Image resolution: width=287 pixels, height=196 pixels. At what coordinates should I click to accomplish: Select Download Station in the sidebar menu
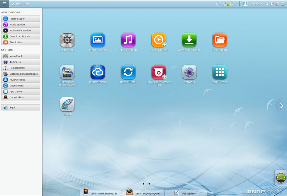coord(20,36)
